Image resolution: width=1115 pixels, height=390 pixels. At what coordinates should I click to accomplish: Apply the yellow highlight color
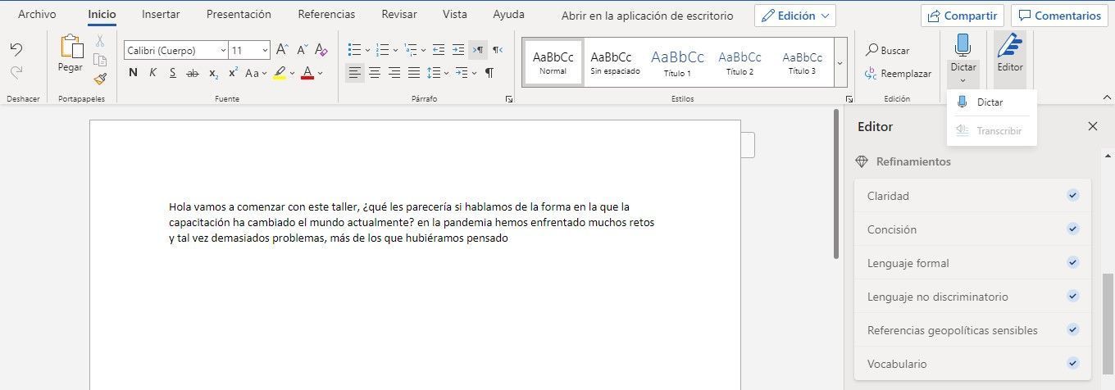coord(280,73)
